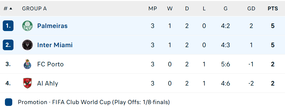
Task: Sort table by GD column
Action: (x=251, y=9)
